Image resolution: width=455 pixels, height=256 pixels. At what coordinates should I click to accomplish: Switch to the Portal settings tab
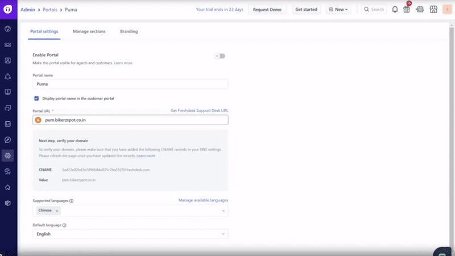click(44, 31)
